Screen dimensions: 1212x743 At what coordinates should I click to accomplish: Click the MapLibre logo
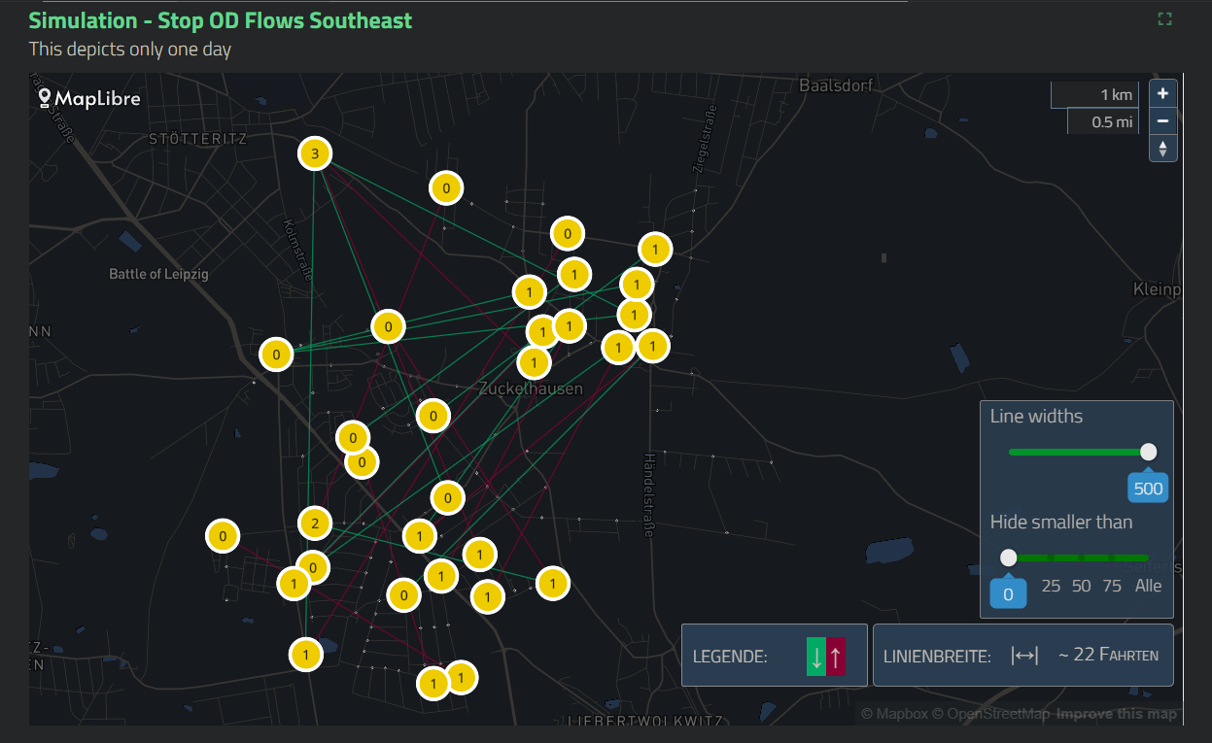88,98
